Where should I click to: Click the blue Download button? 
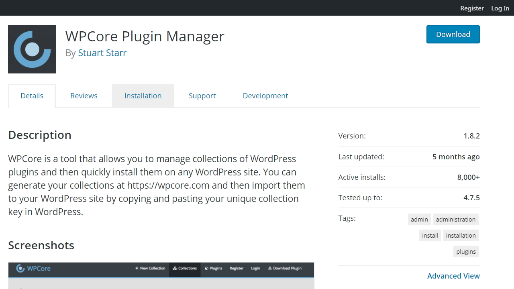click(453, 34)
